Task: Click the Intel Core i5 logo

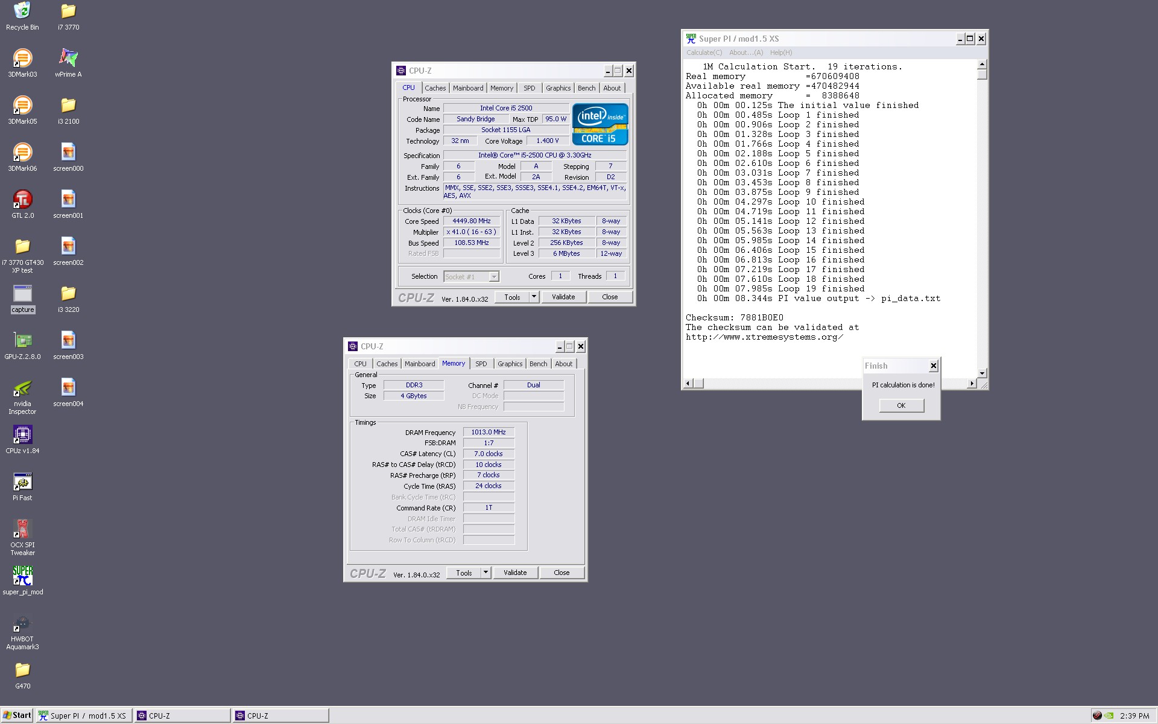Action: [600, 124]
